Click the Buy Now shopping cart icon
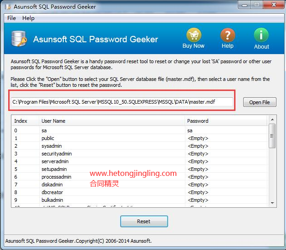The image size is (286, 250). click(194, 35)
